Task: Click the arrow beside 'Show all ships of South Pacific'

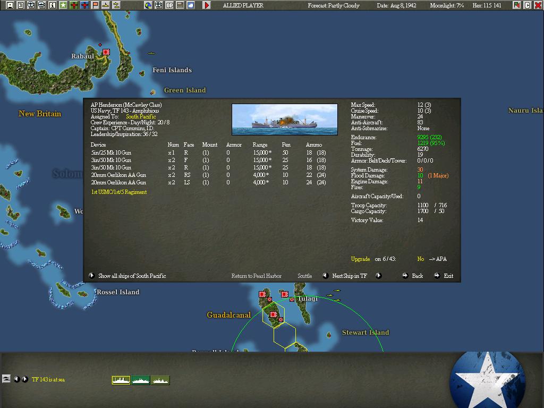Action: 91,276
